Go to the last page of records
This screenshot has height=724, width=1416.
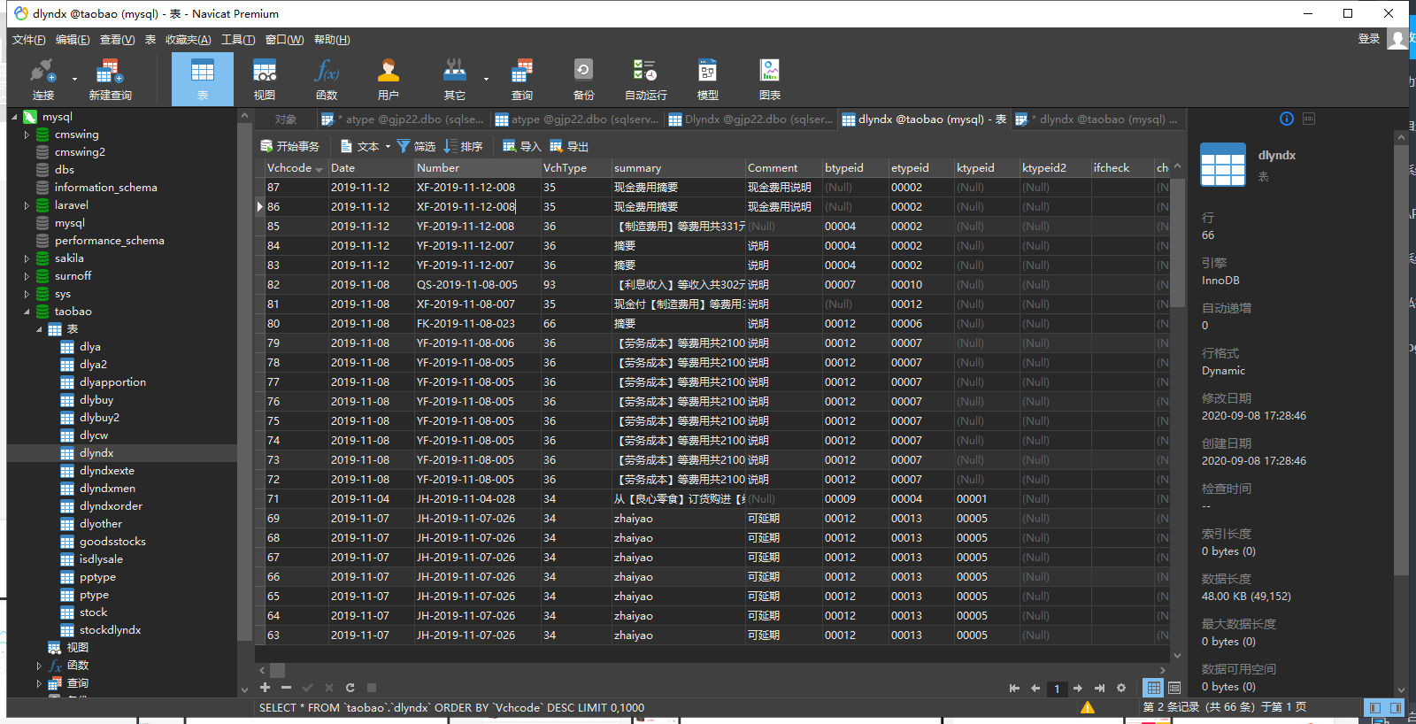pyautogui.click(x=1099, y=688)
